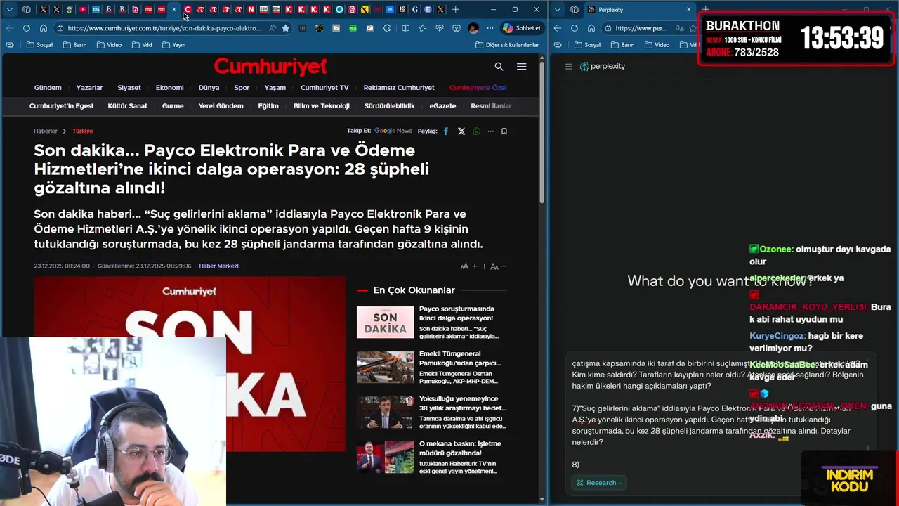899x506 pixels.
Task: Go back in the Perplexity browser window
Action: click(x=558, y=28)
